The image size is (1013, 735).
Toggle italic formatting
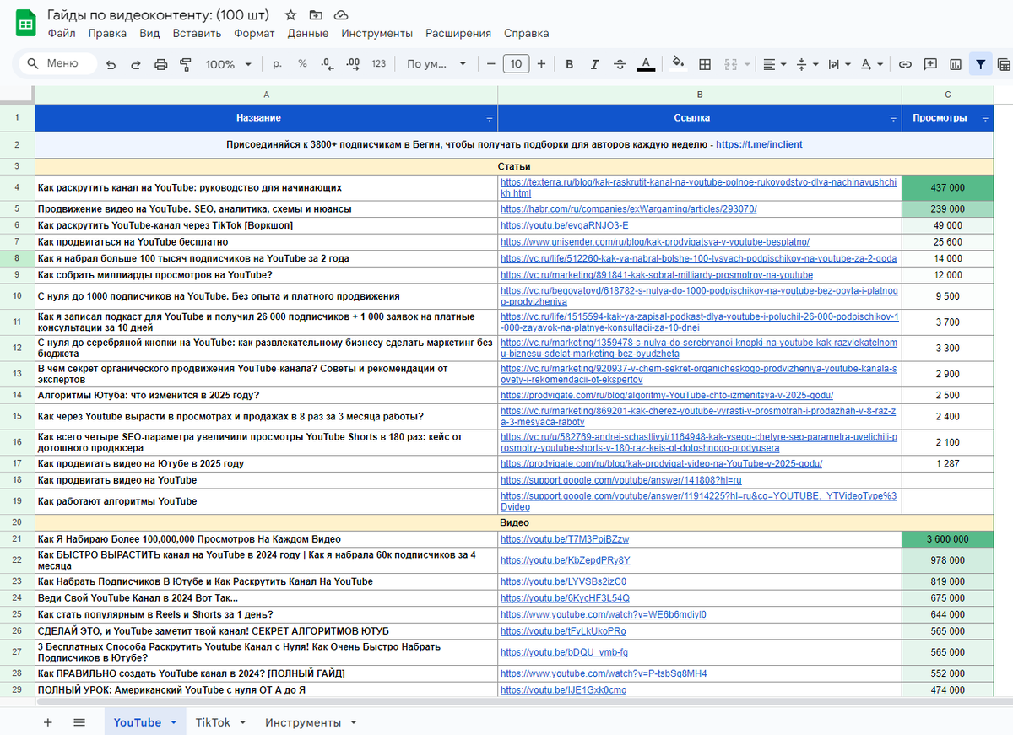[x=594, y=64]
